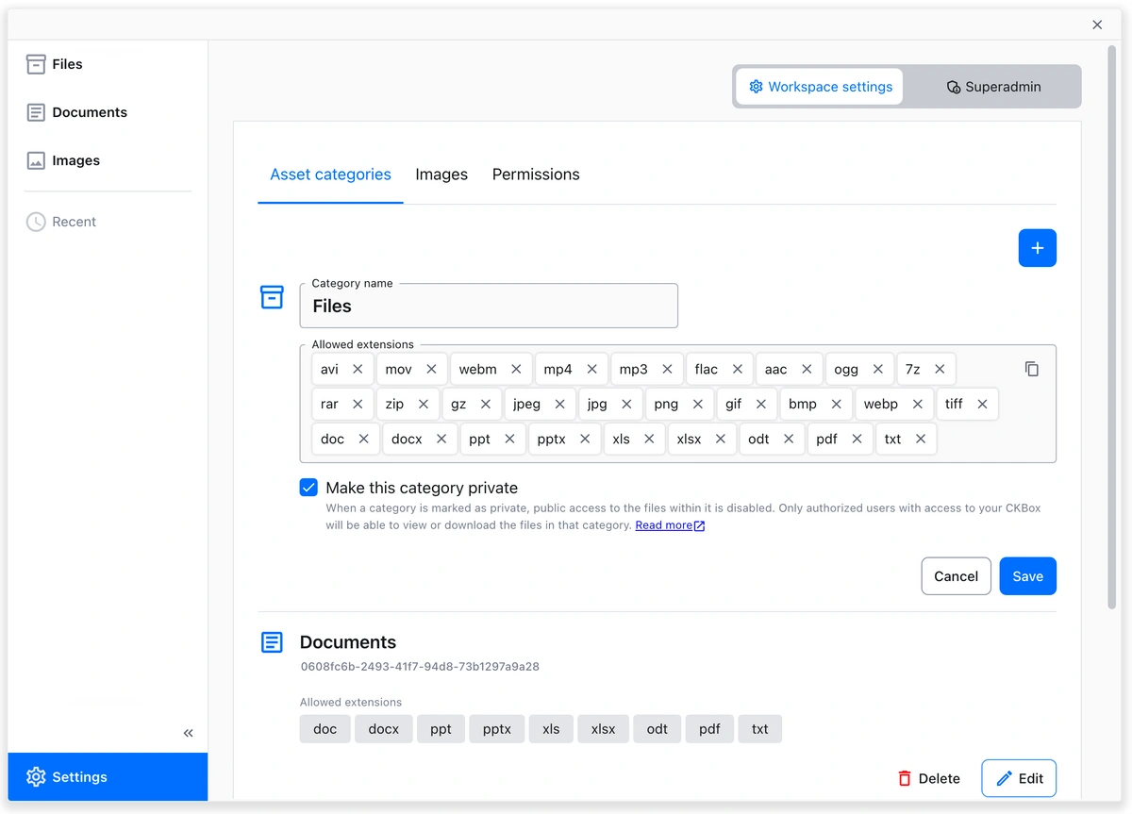
Task: Delete the Documents category
Action: 928,778
